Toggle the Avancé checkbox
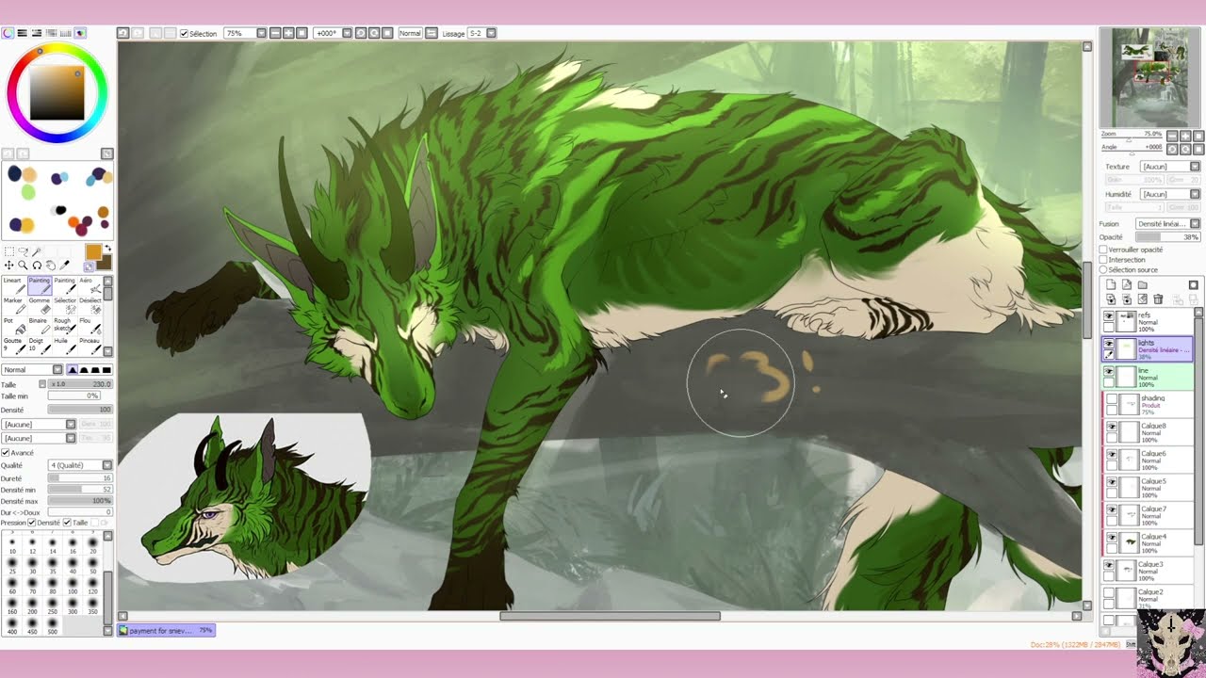1206x678 pixels. 6,453
